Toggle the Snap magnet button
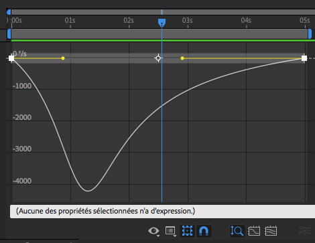This screenshot has height=243, width=315. tap(204, 231)
